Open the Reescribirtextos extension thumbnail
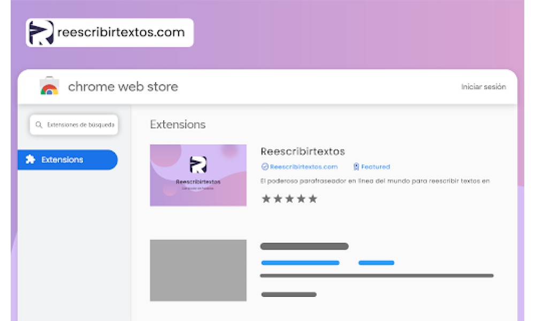535x321 pixels. [198, 175]
